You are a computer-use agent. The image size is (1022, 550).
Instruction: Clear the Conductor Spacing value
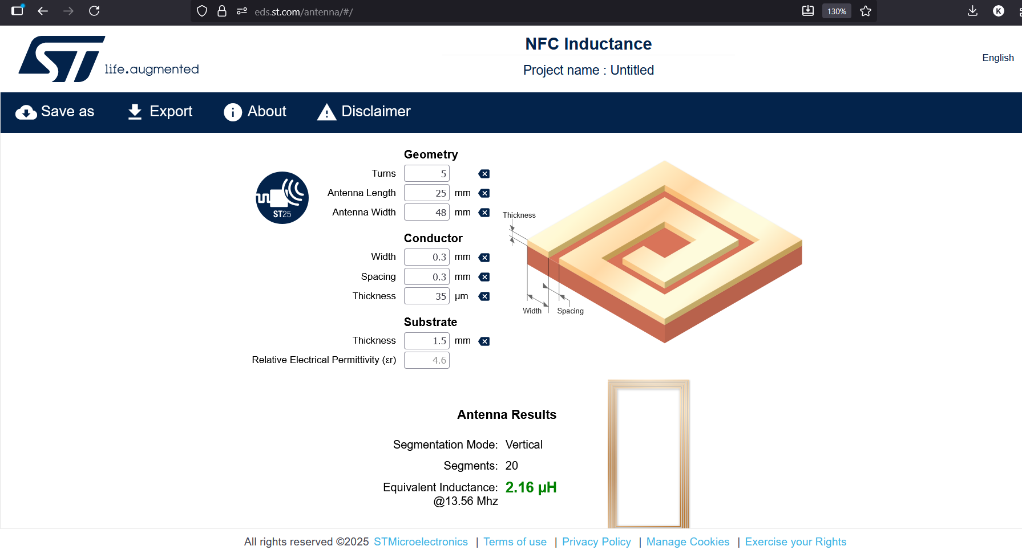pyautogui.click(x=484, y=277)
